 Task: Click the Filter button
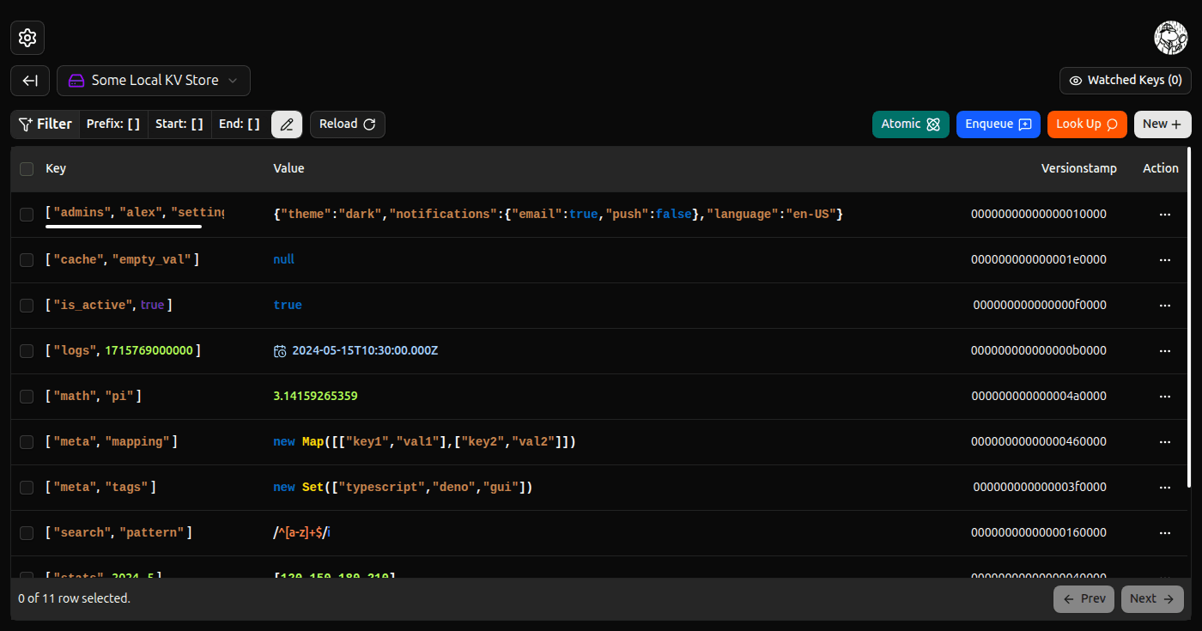tap(45, 124)
